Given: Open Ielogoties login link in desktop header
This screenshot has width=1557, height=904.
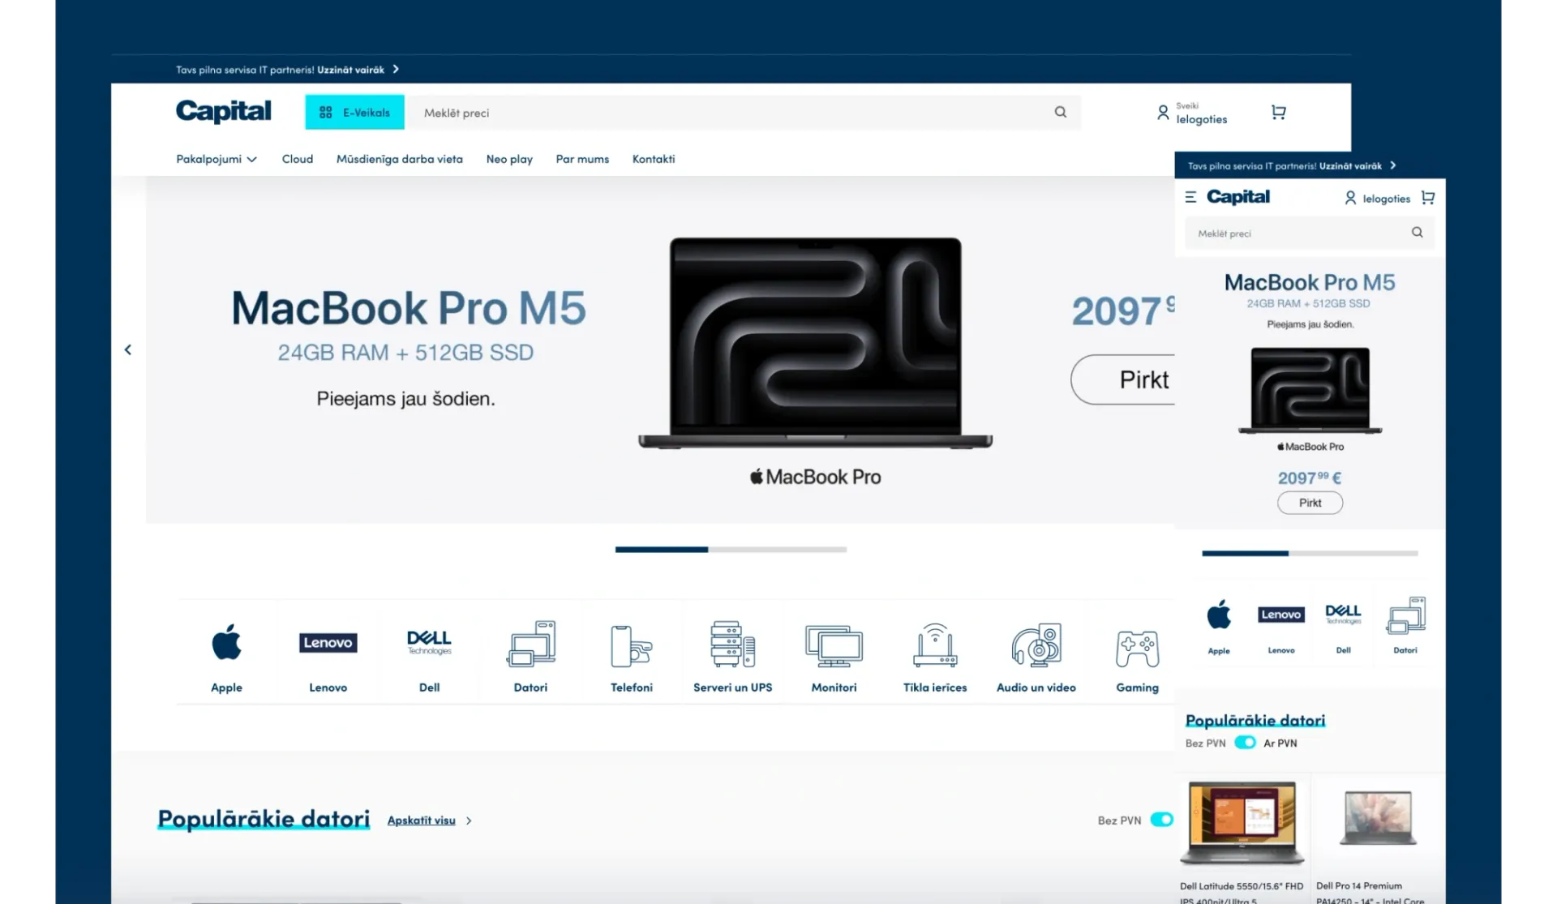Looking at the screenshot, I should (x=1201, y=119).
